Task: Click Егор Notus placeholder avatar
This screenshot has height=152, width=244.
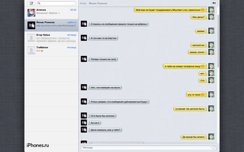Action: coord(31,38)
